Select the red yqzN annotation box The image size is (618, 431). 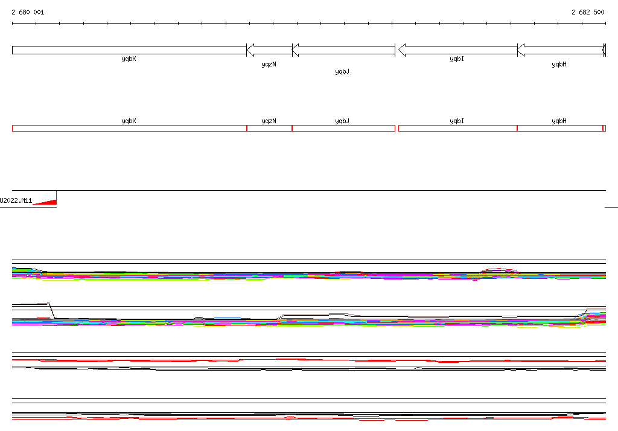coord(270,128)
